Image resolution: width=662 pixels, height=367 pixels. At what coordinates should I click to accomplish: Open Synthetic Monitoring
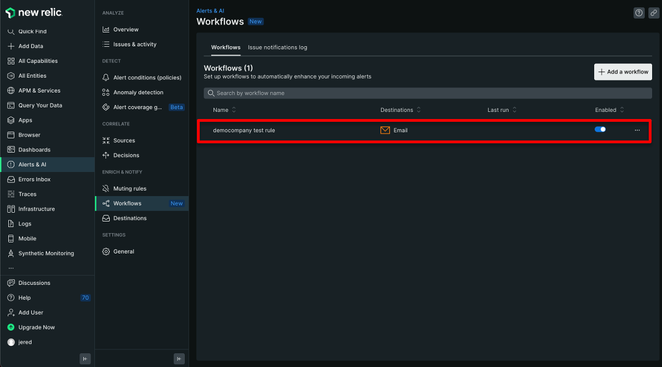tap(44, 253)
